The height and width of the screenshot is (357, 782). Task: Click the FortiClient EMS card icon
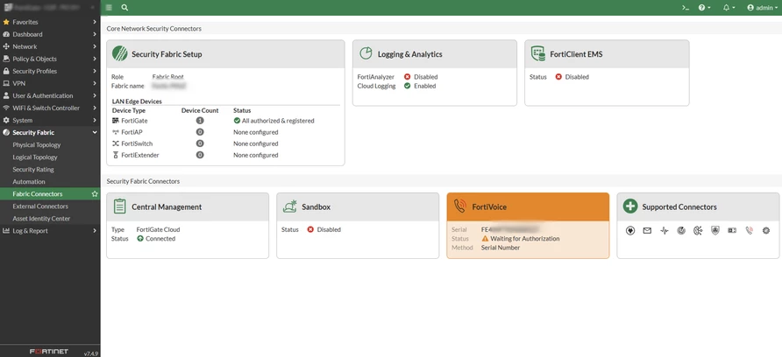(x=537, y=53)
